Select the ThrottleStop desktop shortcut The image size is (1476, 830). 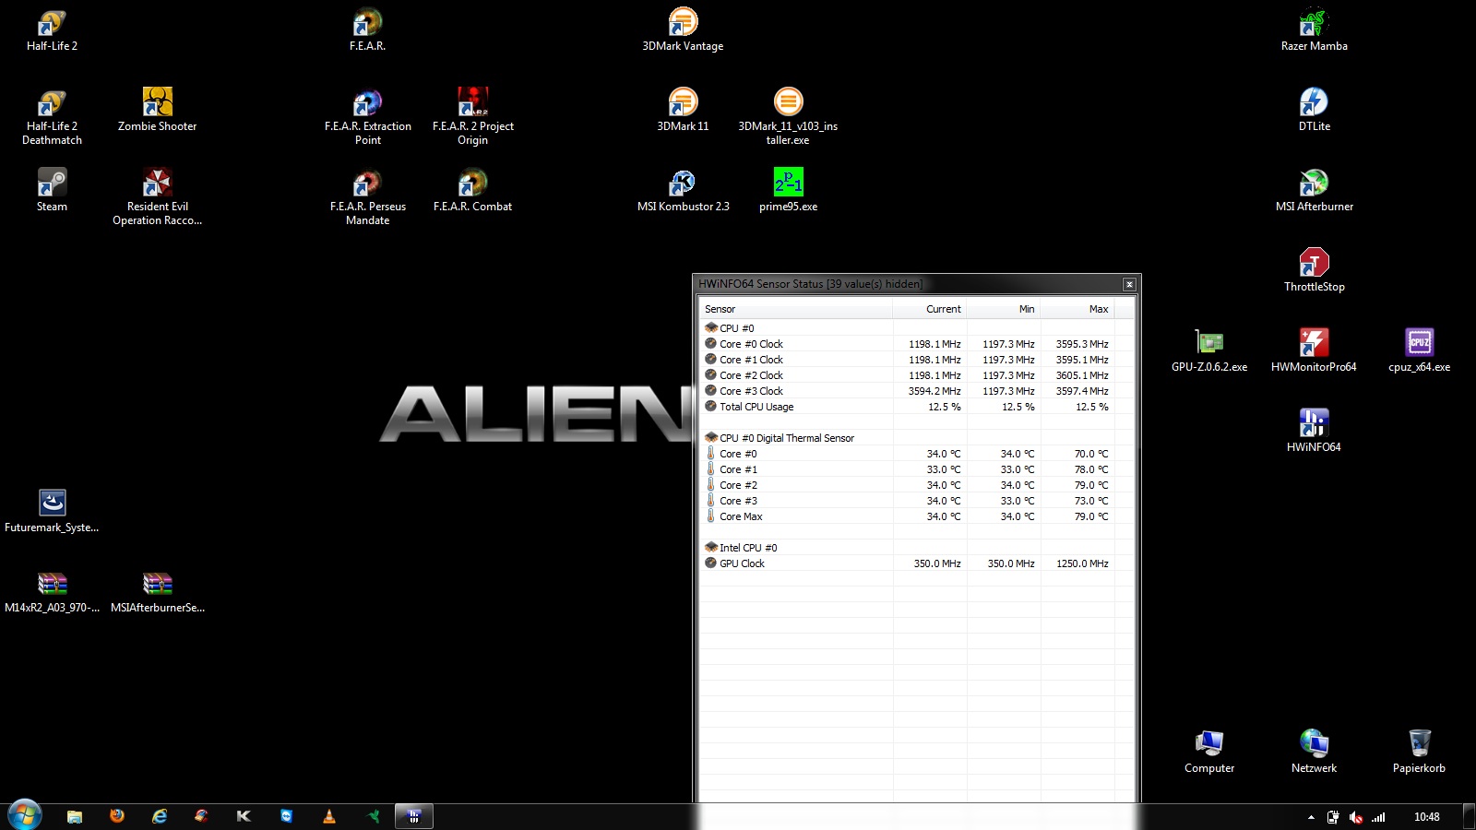pyautogui.click(x=1314, y=270)
